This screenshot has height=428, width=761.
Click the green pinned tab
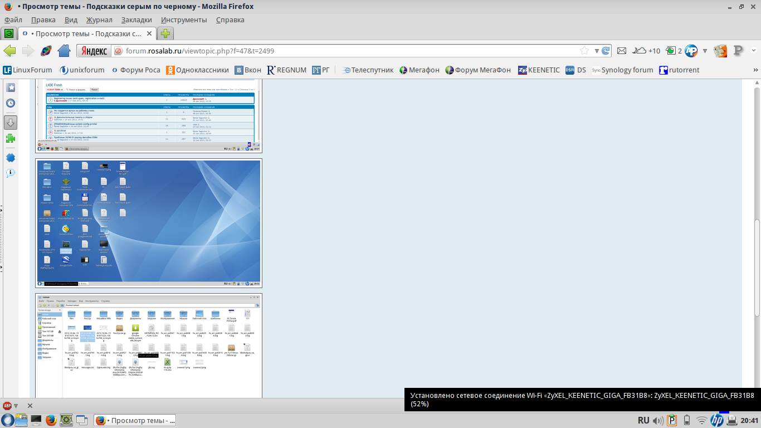(9, 33)
